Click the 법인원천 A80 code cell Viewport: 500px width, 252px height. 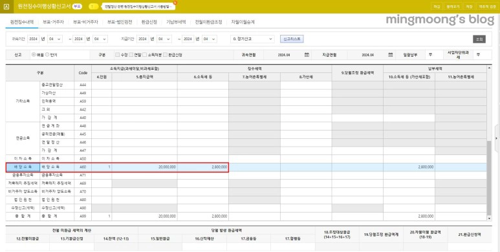pos(83,200)
